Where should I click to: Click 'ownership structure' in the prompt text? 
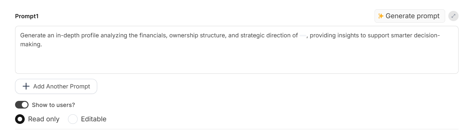pos(196,35)
